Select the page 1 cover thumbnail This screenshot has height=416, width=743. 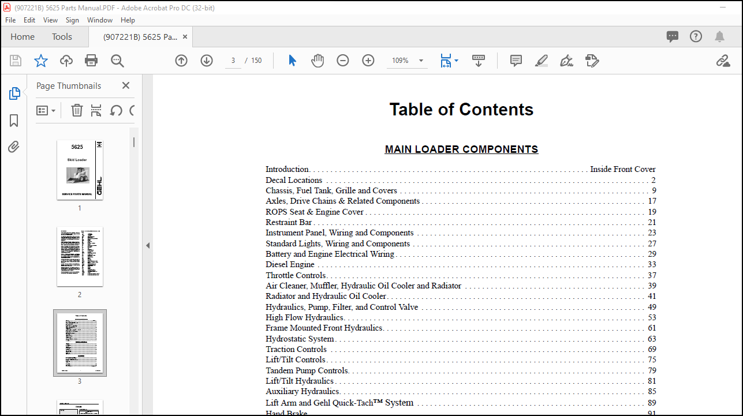80,170
